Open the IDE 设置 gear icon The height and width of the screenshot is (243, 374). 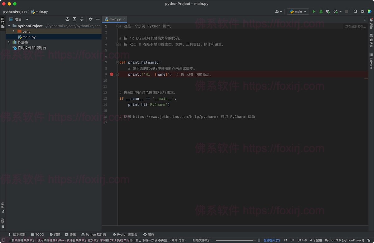click(x=362, y=12)
